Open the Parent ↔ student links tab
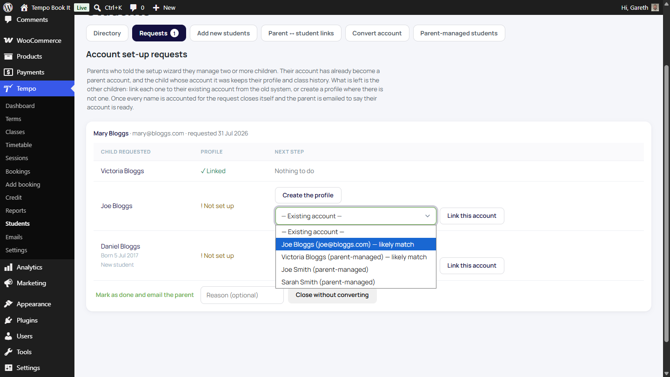Image resolution: width=670 pixels, height=377 pixels. point(301,33)
